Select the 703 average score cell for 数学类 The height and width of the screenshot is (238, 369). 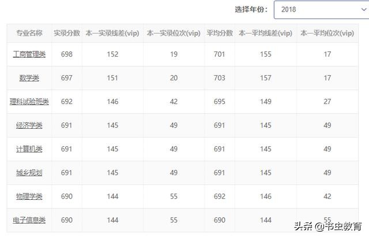point(220,78)
